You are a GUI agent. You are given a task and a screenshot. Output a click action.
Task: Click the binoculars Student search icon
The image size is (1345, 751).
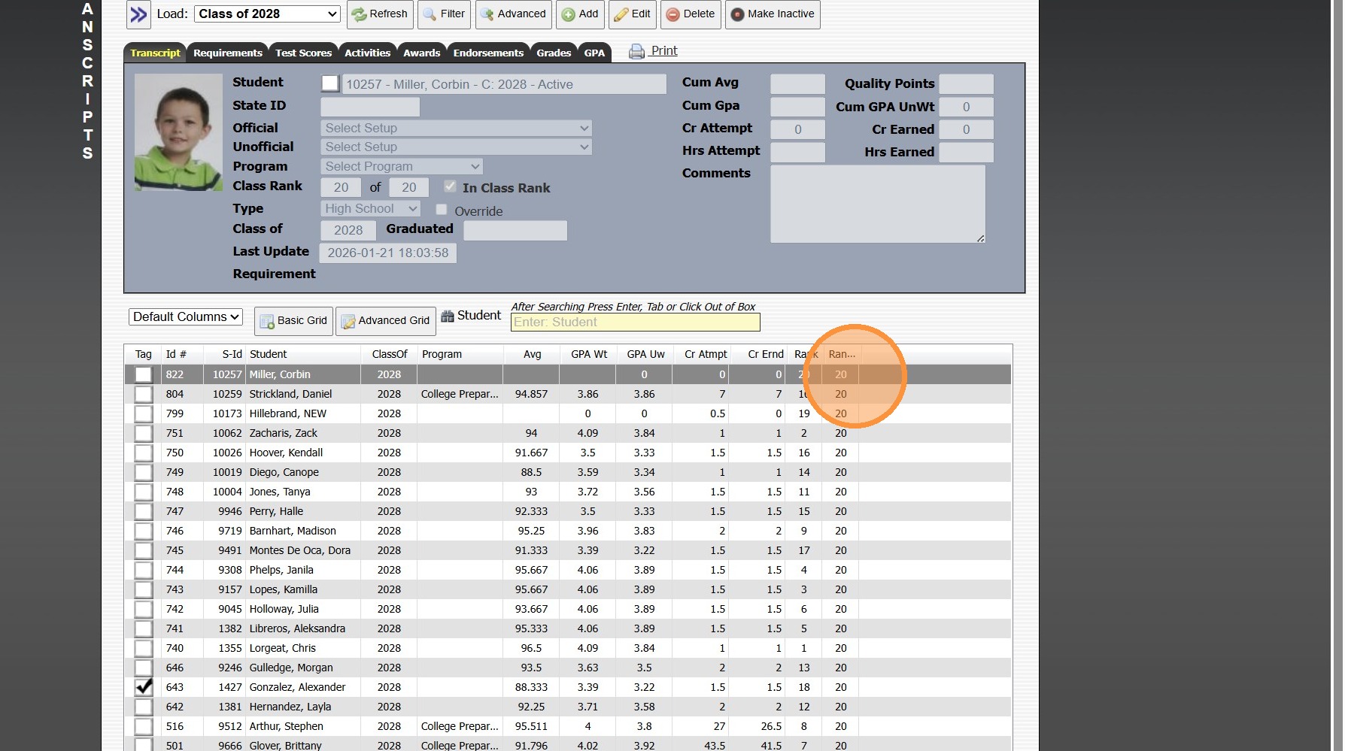coord(448,316)
